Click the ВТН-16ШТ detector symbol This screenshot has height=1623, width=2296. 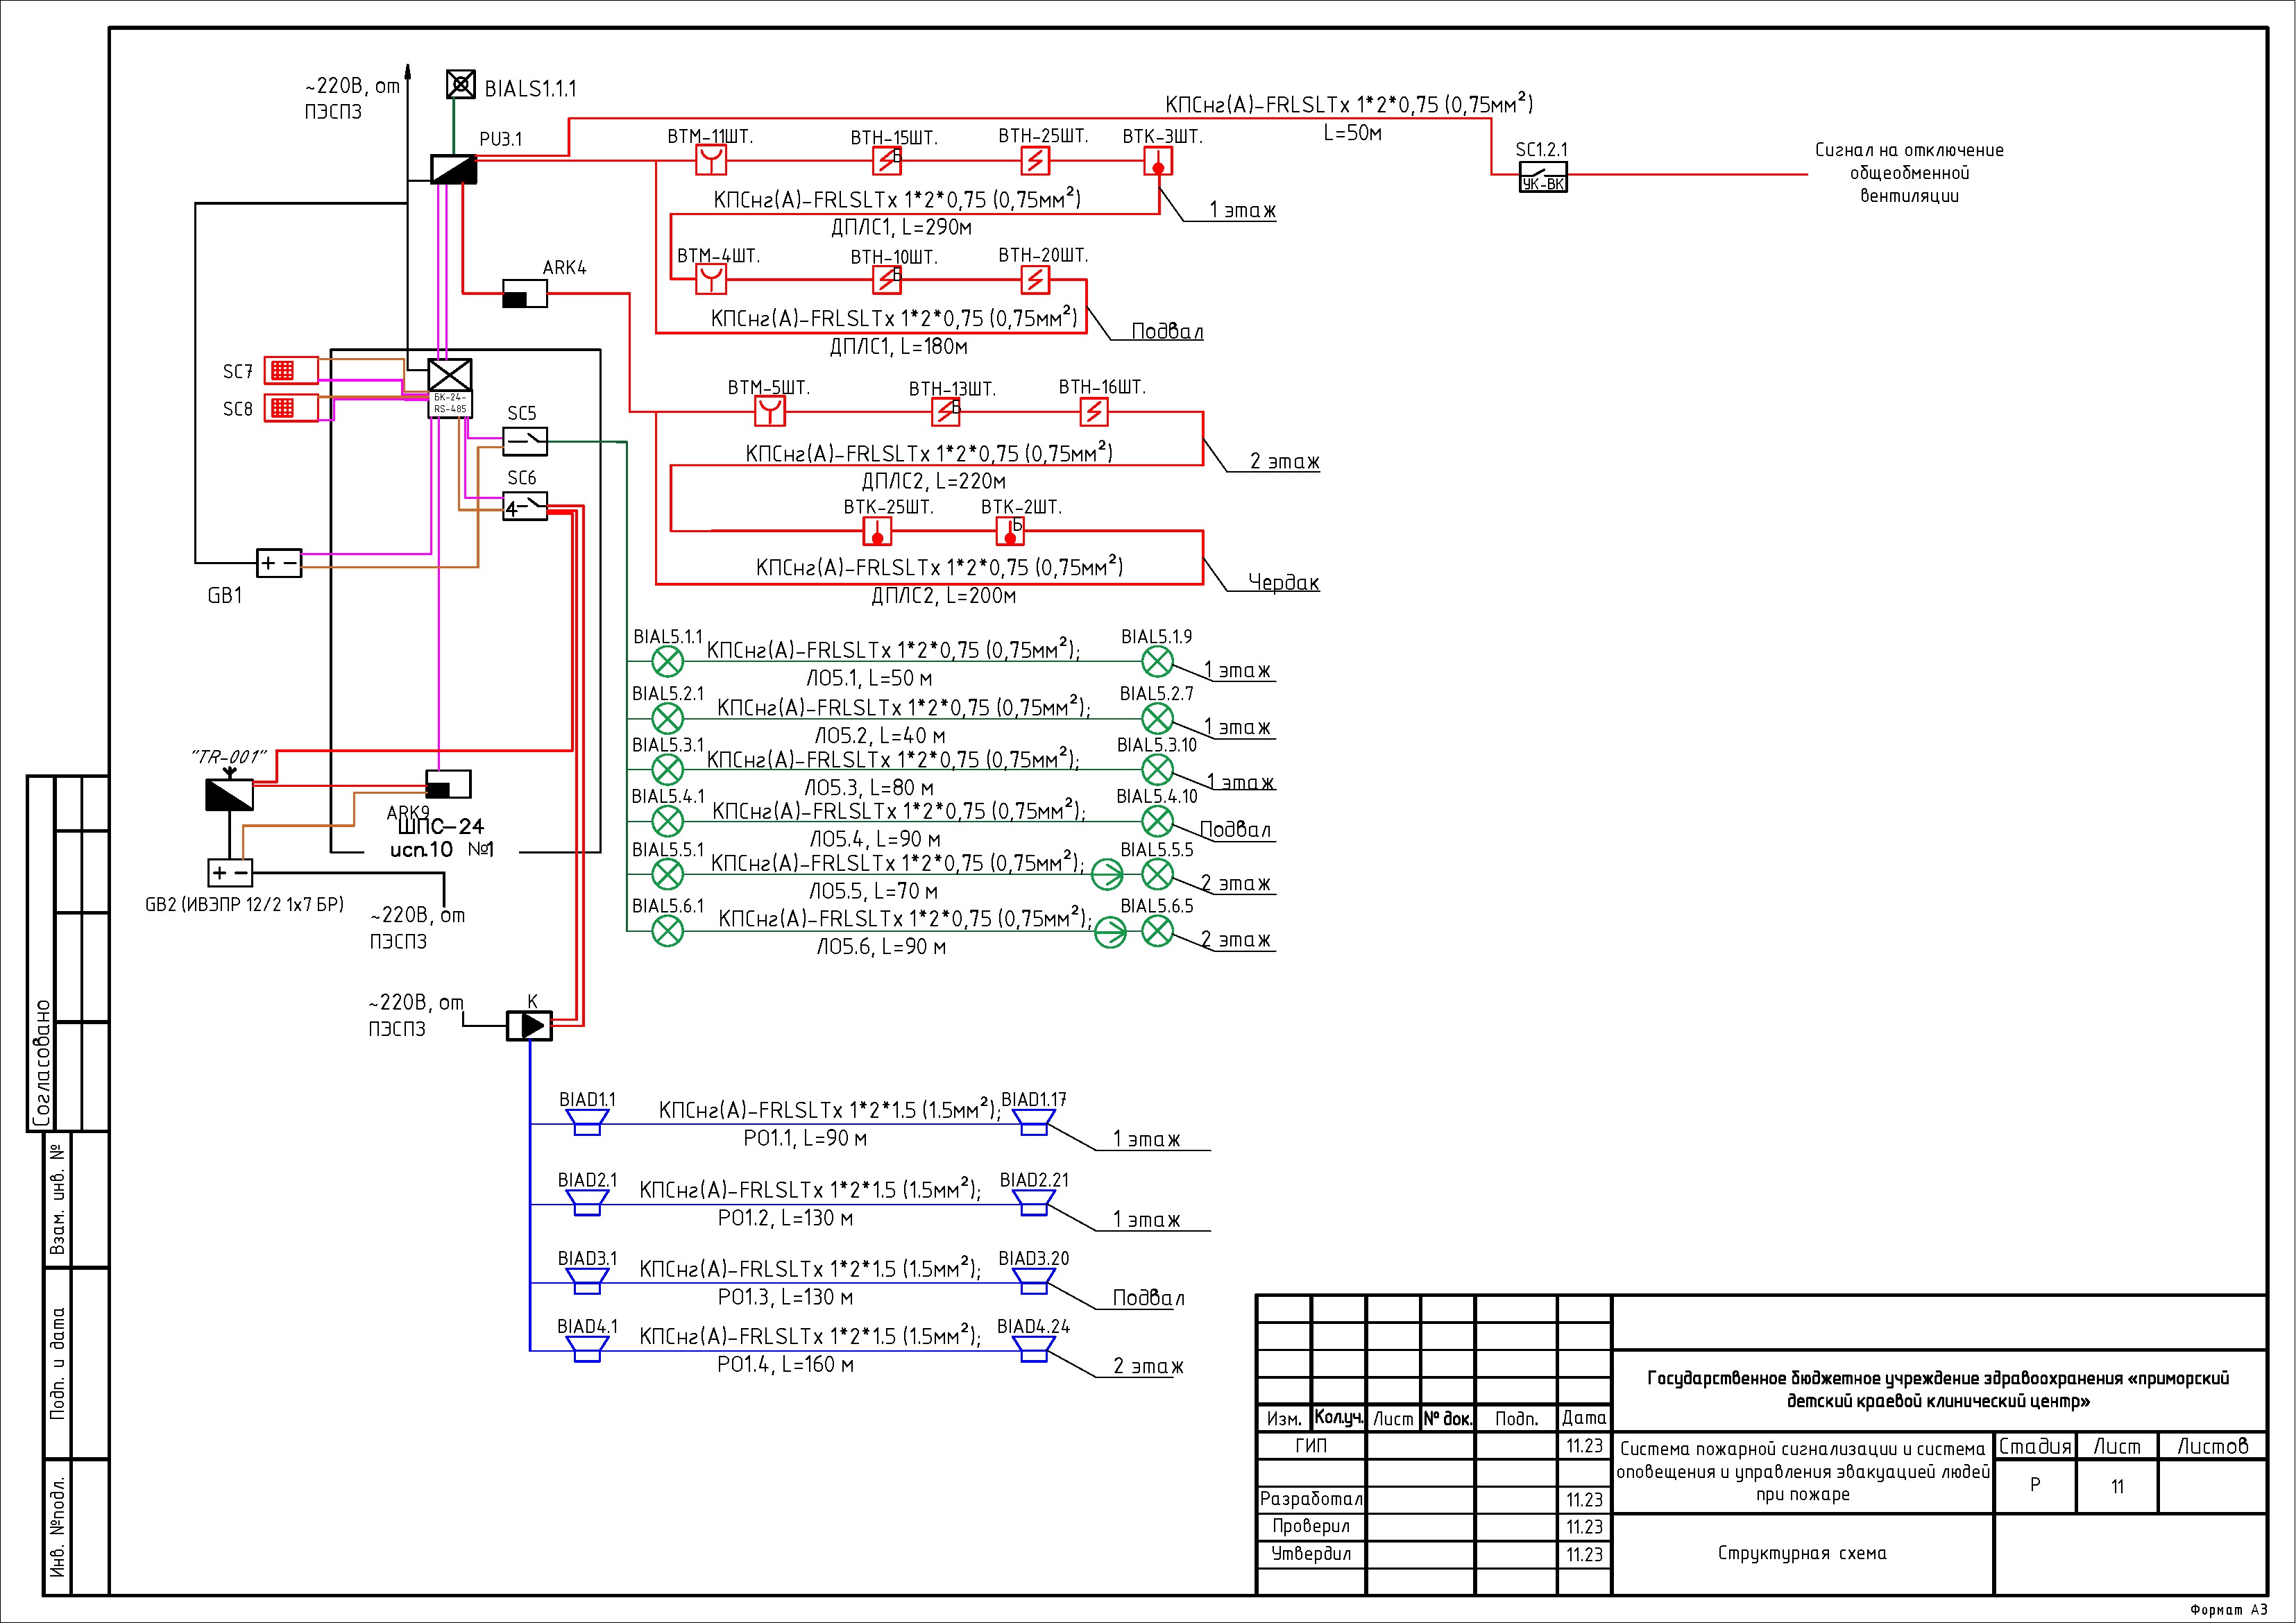[x=1094, y=411]
